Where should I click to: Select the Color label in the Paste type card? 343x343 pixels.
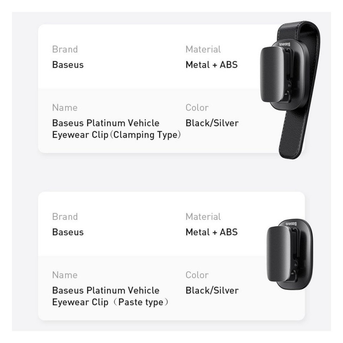197,275
